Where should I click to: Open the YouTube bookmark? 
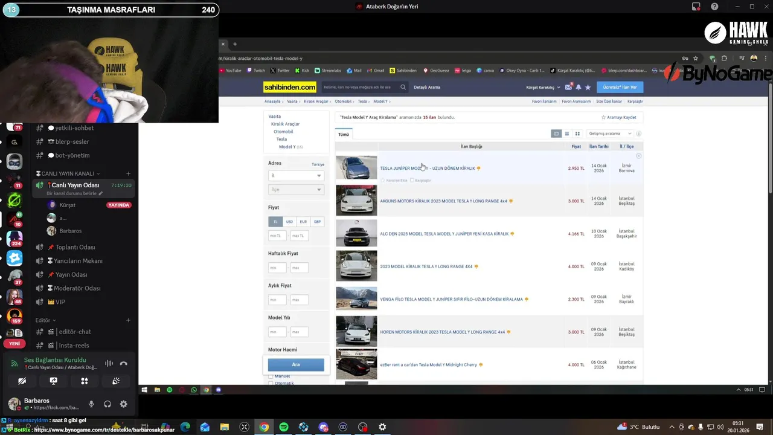click(x=230, y=71)
